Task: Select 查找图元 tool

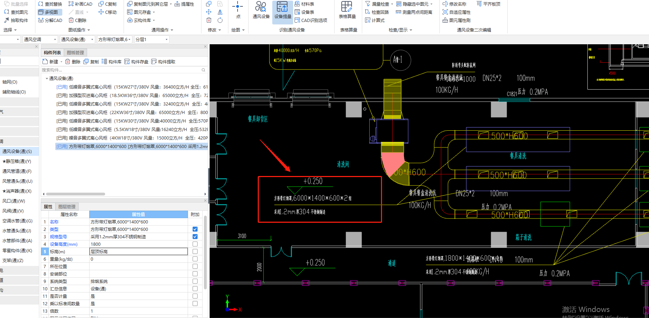Action: [16, 12]
